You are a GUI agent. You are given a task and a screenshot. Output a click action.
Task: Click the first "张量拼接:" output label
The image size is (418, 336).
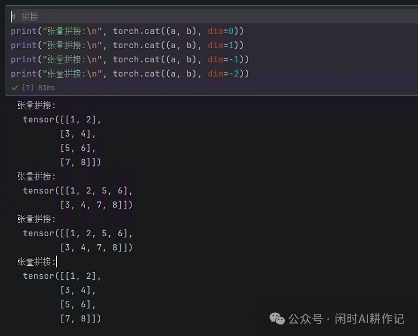pos(36,105)
